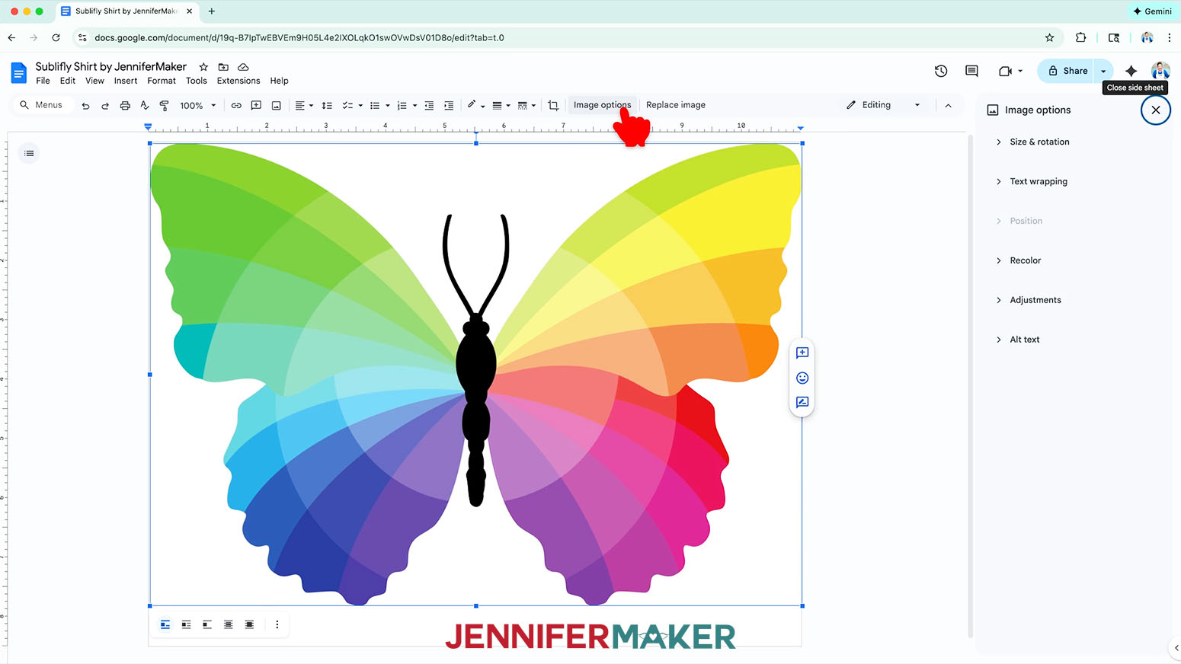Click the Insert link icon
1181x664 pixels.
[x=236, y=106]
